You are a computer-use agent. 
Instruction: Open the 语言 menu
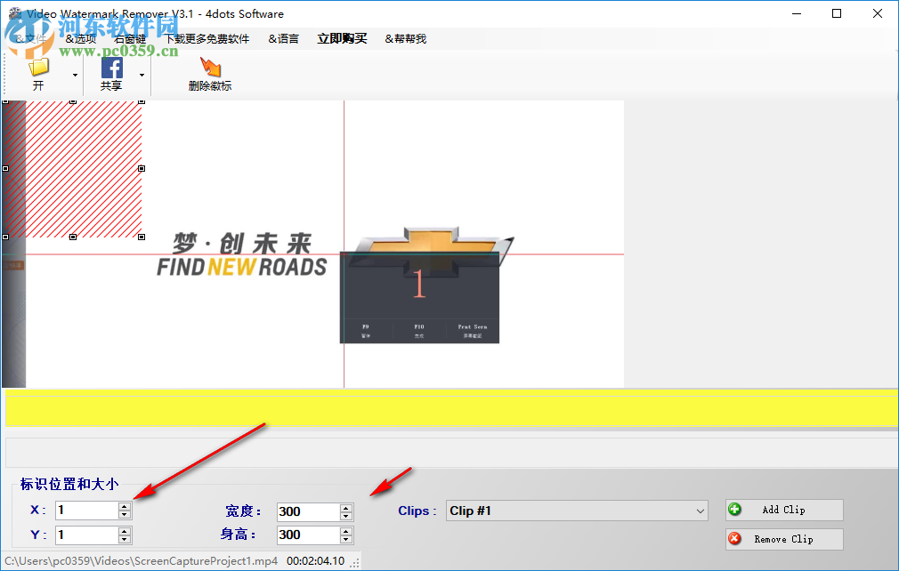point(283,38)
